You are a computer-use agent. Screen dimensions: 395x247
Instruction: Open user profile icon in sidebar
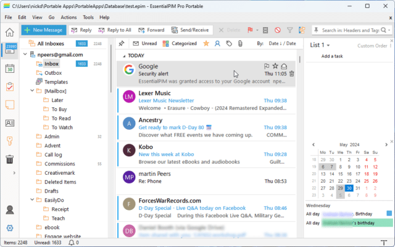click(10, 210)
